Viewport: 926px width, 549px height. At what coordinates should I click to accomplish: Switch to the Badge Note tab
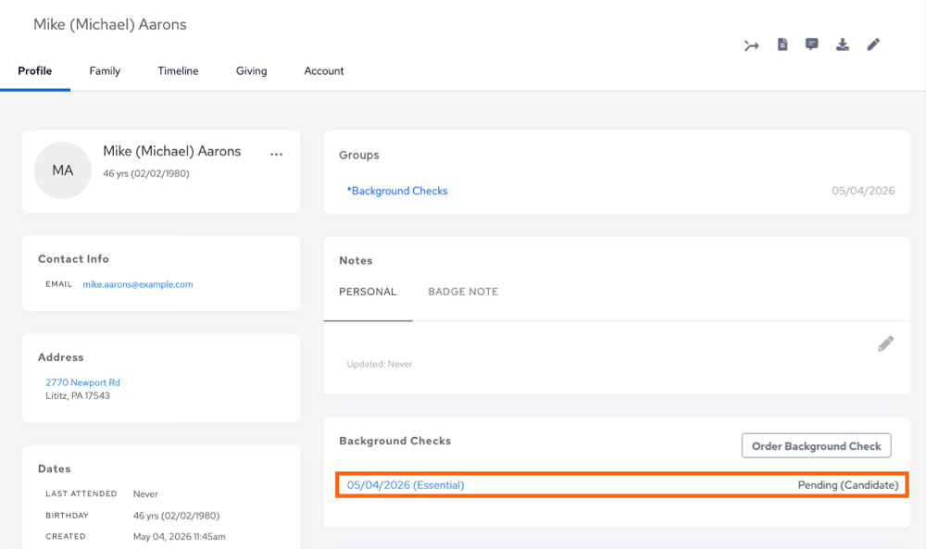[463, 292]
